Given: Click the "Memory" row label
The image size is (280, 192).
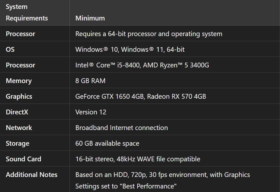Looking at the screenshot, I should coord(19,81).
